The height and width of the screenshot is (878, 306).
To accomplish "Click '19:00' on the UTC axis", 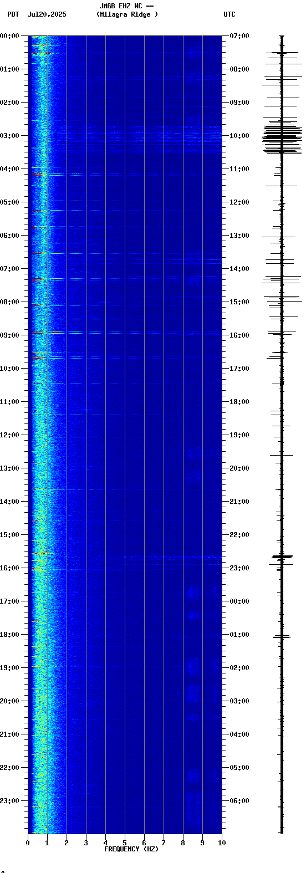I will (239, 435).
